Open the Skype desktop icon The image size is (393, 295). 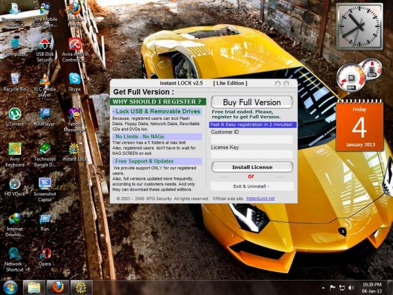coord(75,79)
